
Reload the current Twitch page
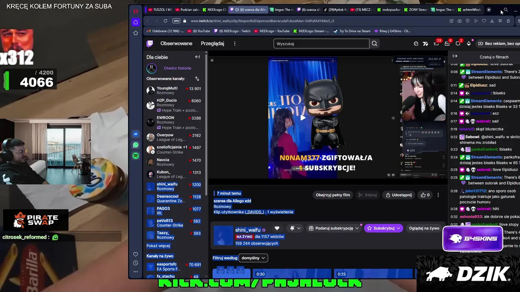[165, 21]
